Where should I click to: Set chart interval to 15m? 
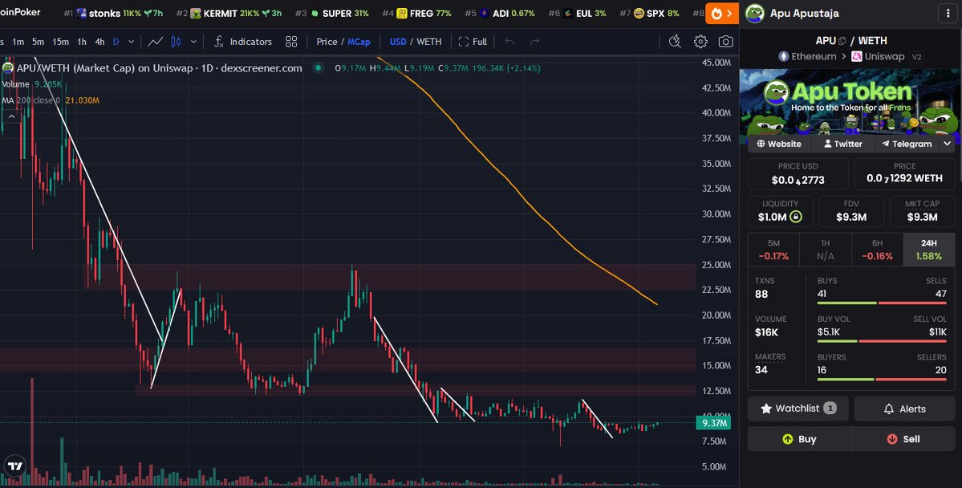pyautogui.click(x=60, y=42)
